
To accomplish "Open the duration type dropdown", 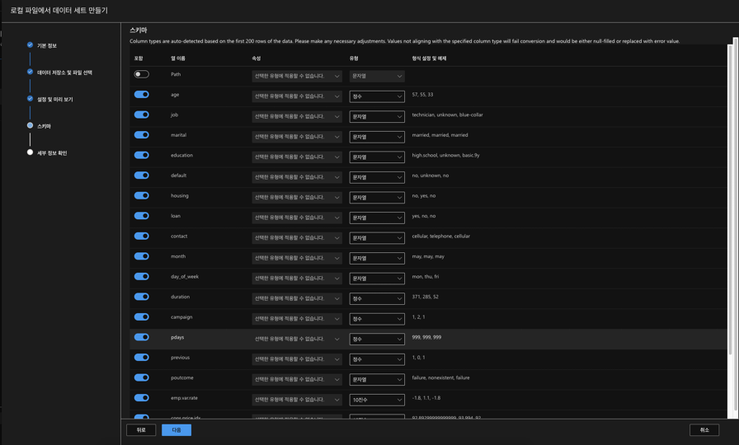I will tap(377, 299).
